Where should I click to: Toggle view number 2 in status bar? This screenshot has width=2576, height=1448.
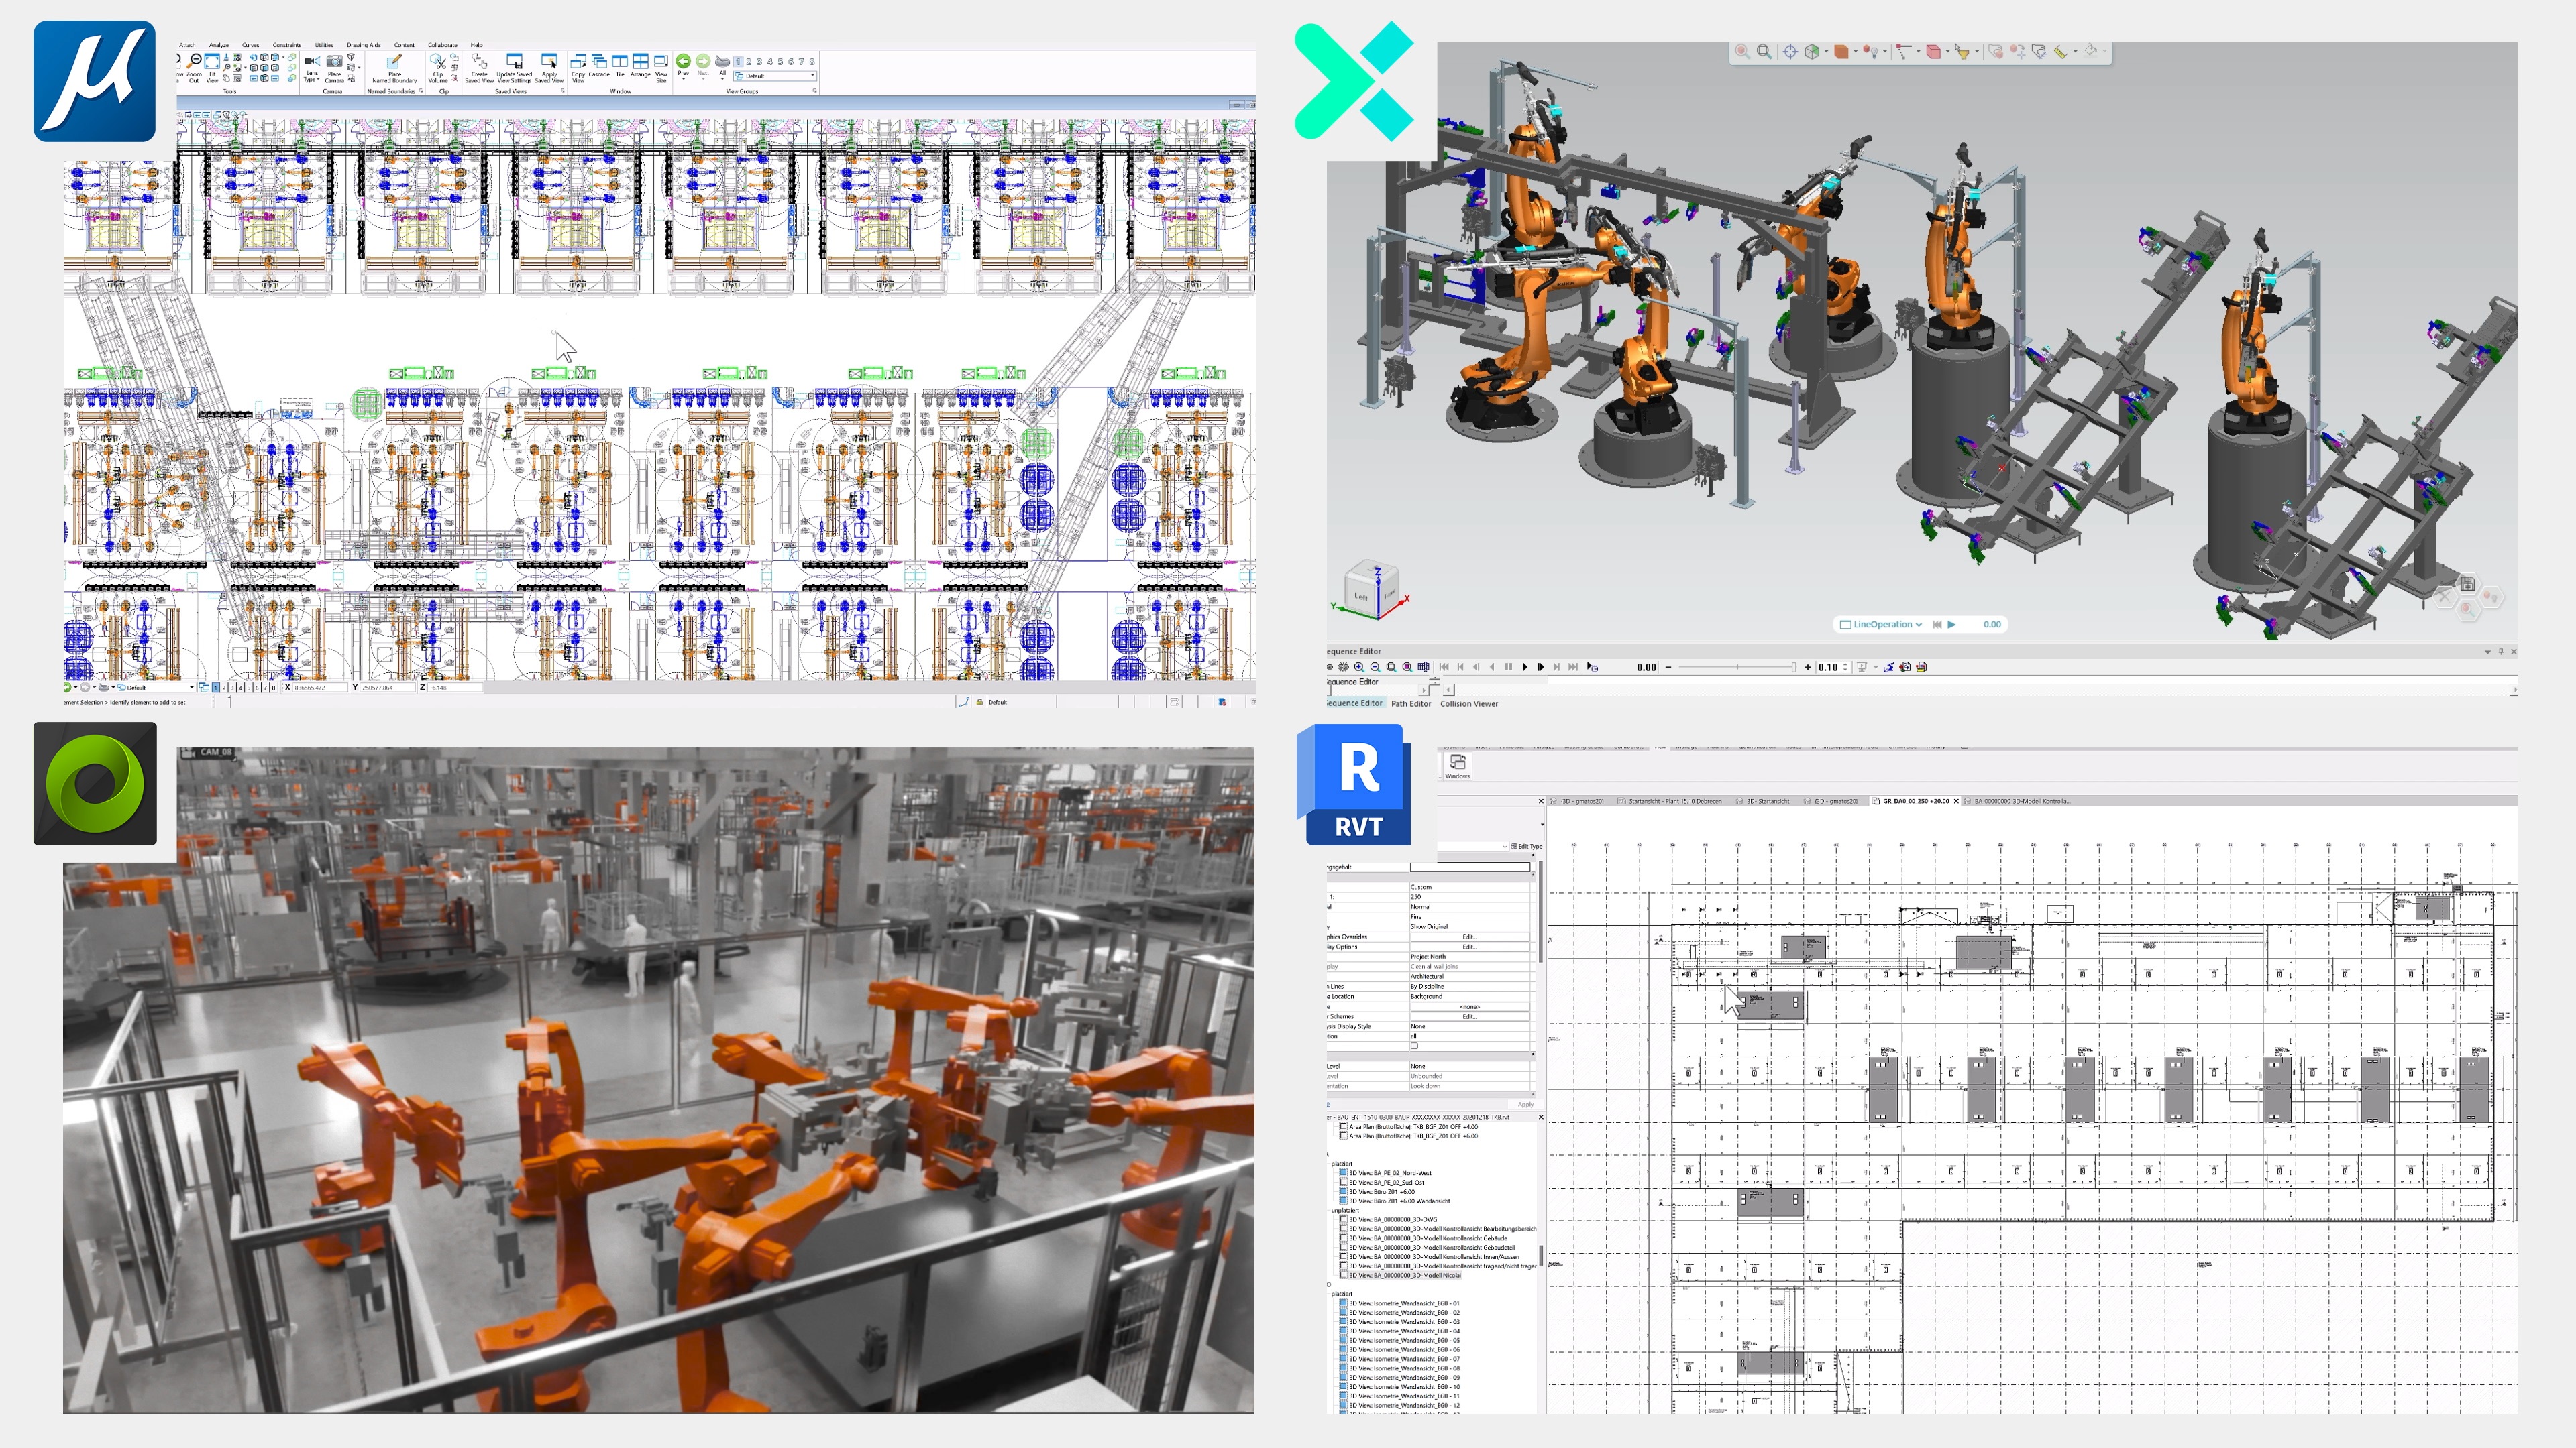click(x=224, y=688)
